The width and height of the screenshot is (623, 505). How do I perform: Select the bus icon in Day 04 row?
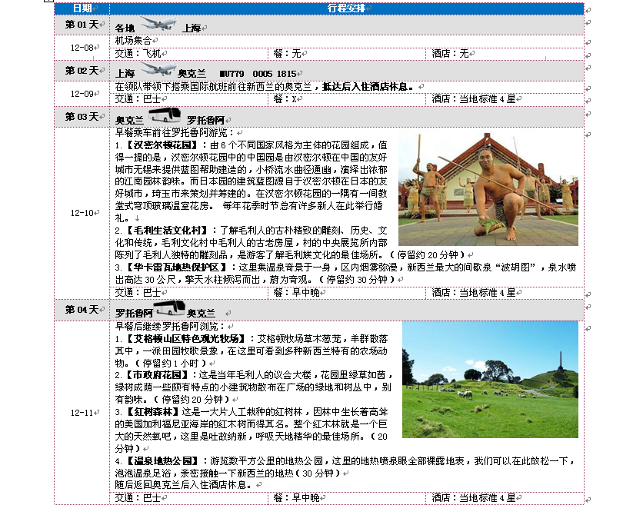click(x=169, y=310)
